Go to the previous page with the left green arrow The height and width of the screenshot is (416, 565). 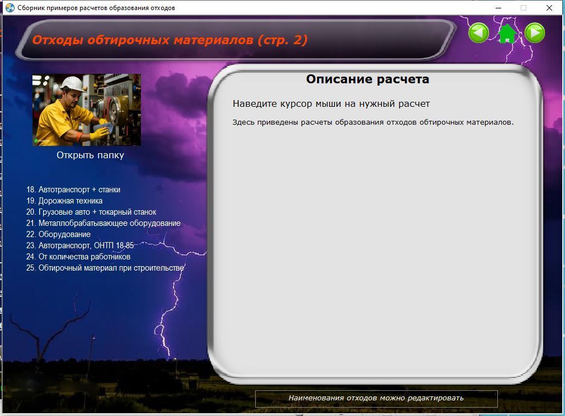pos(478,33)
